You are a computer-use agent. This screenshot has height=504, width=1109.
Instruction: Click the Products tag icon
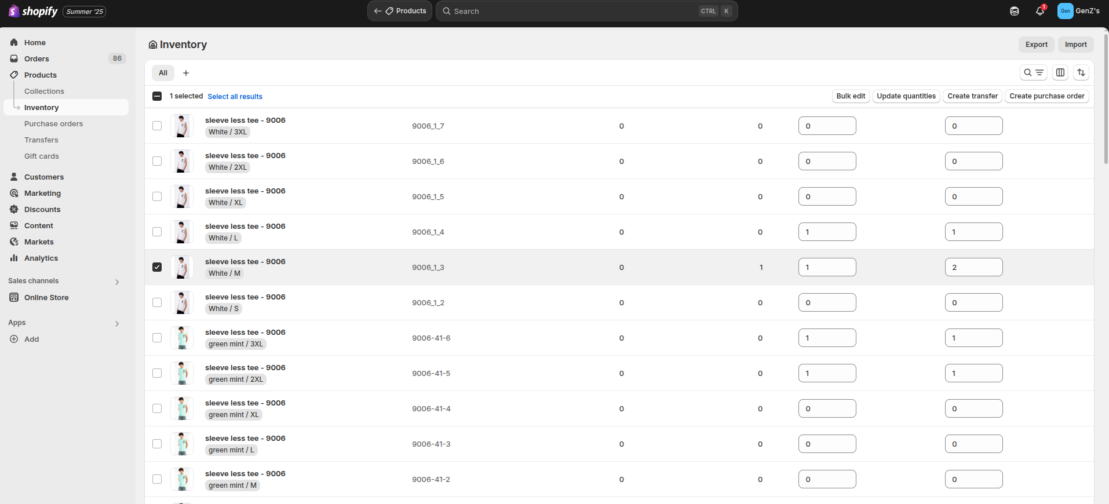[x=14, y=75]
